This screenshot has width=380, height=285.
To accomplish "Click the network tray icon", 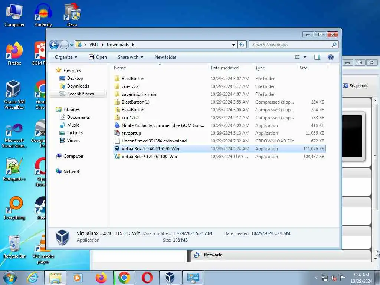I will coord(325,278).
